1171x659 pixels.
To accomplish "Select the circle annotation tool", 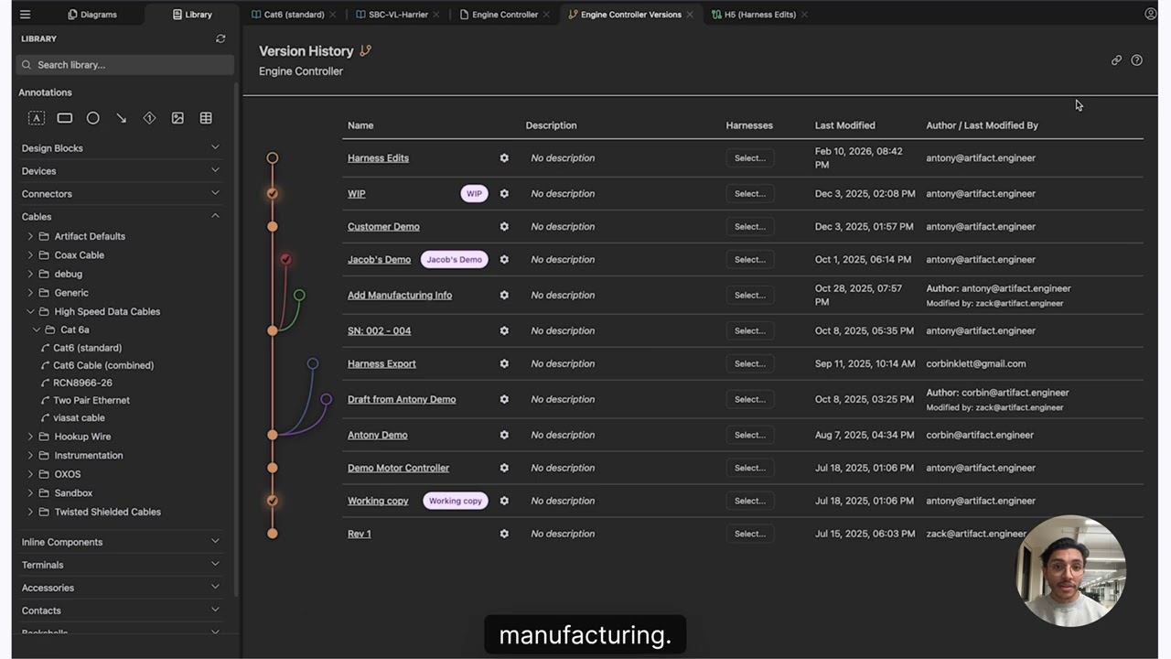I will tap(93, 118).
